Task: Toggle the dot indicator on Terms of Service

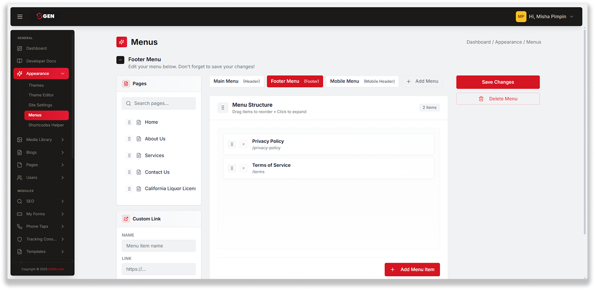Action: (244, 168)
